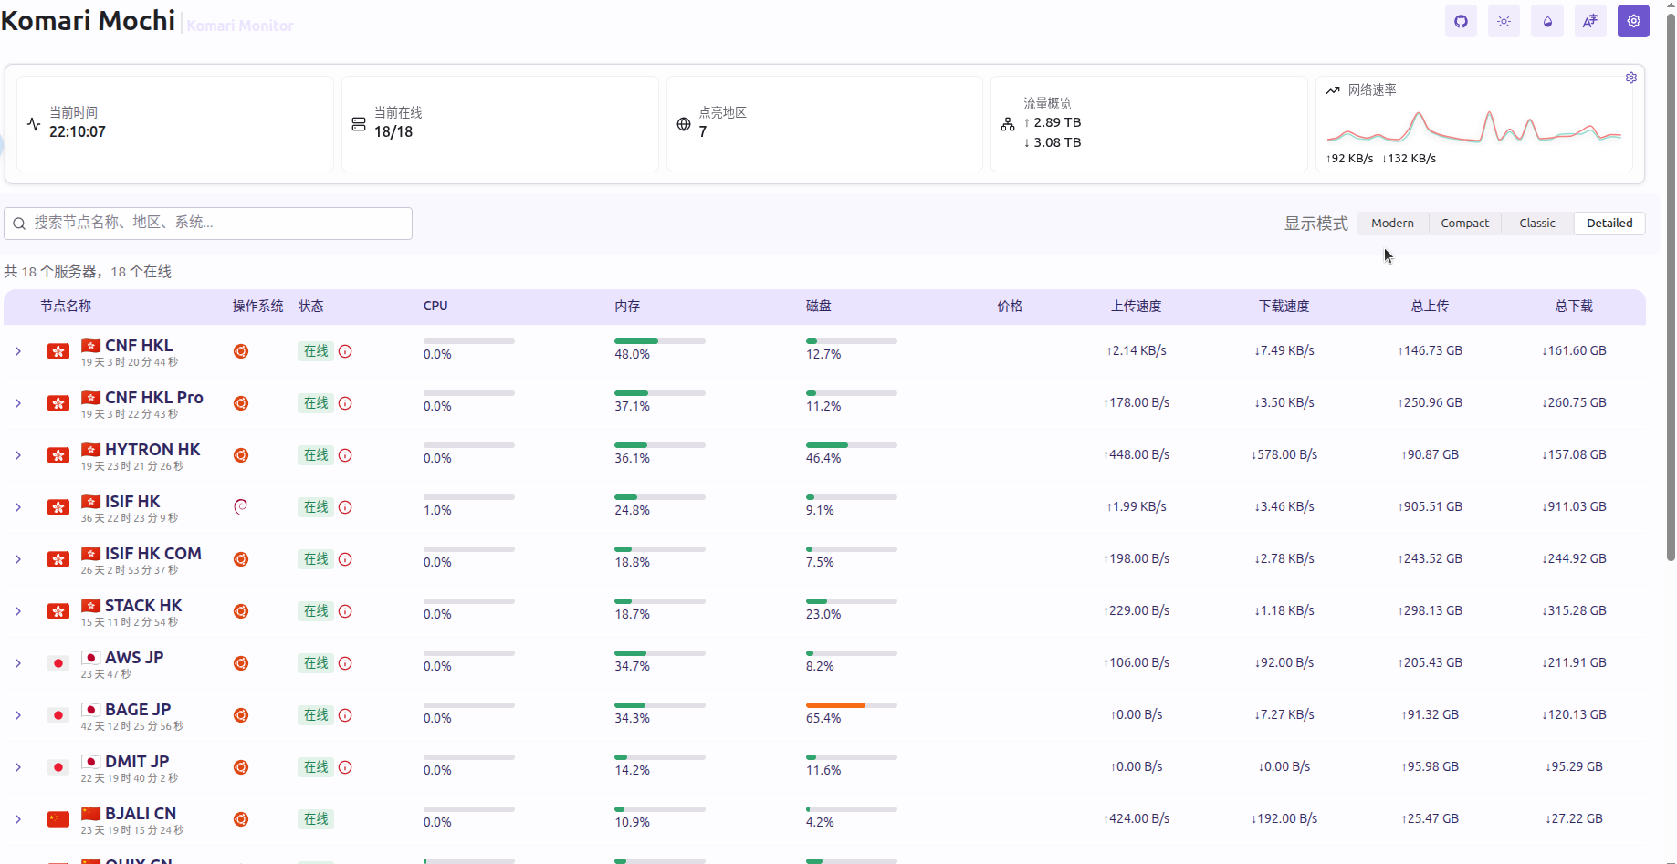
Task: Expand the BAGE JP row chevron
Action: point(18,715)
